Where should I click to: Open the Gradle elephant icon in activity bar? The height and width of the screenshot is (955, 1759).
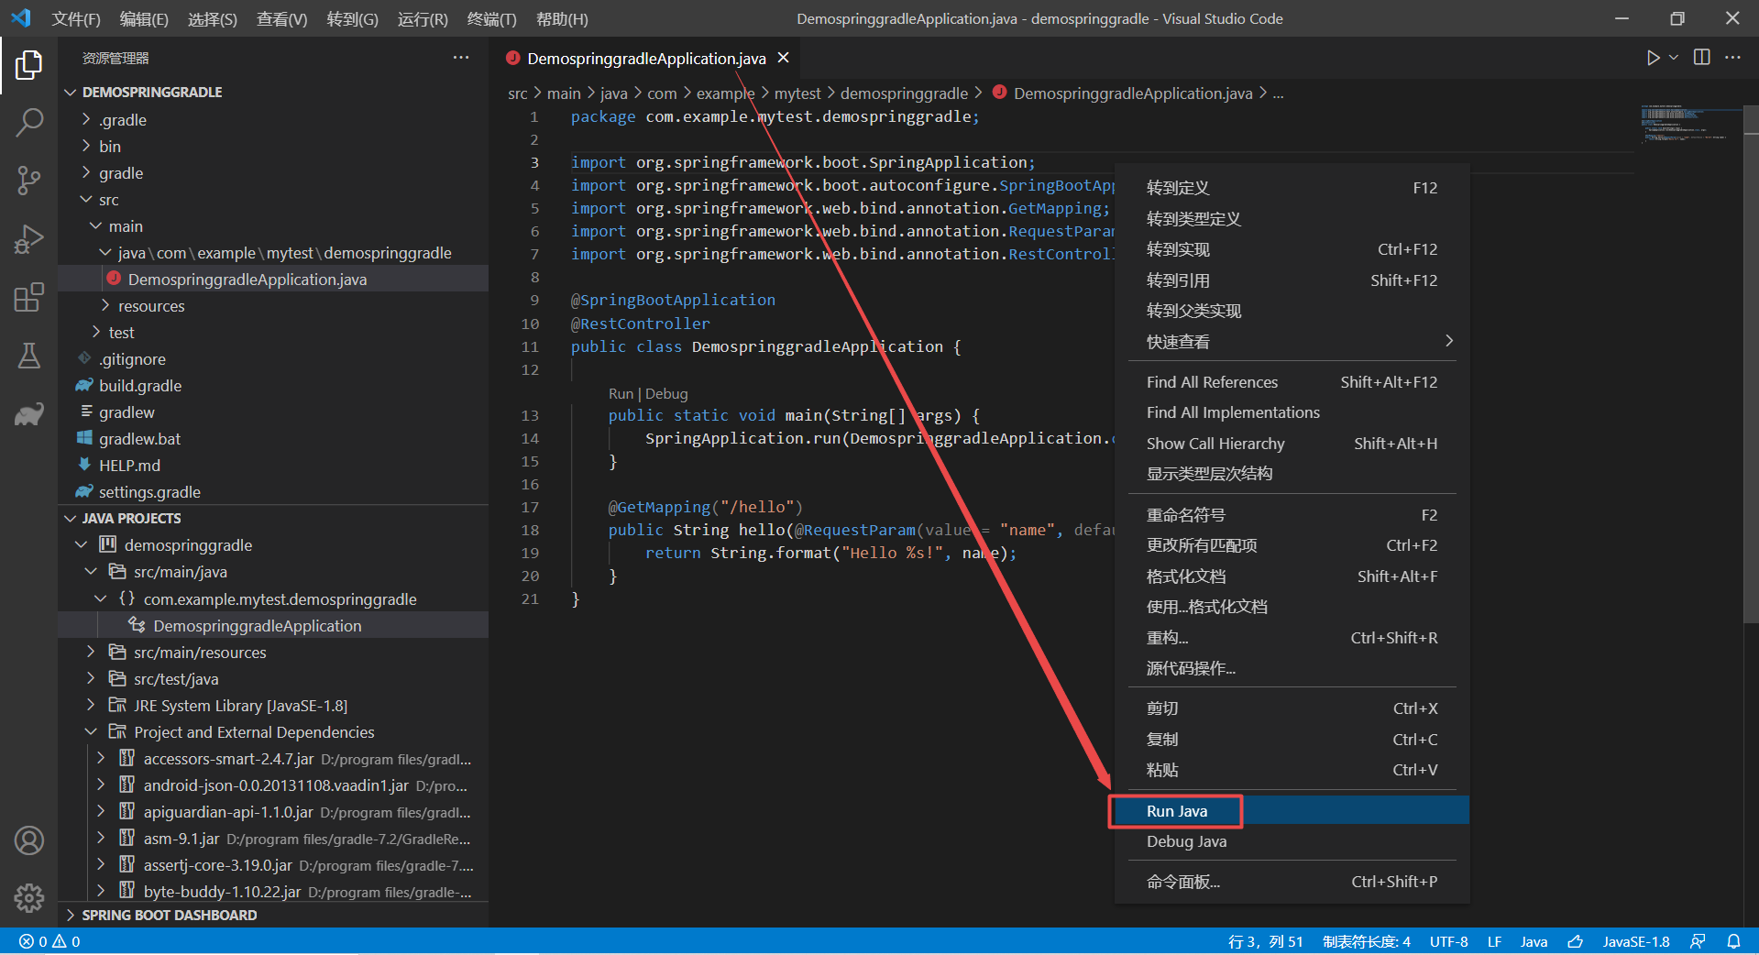click(x=28, y=414)
